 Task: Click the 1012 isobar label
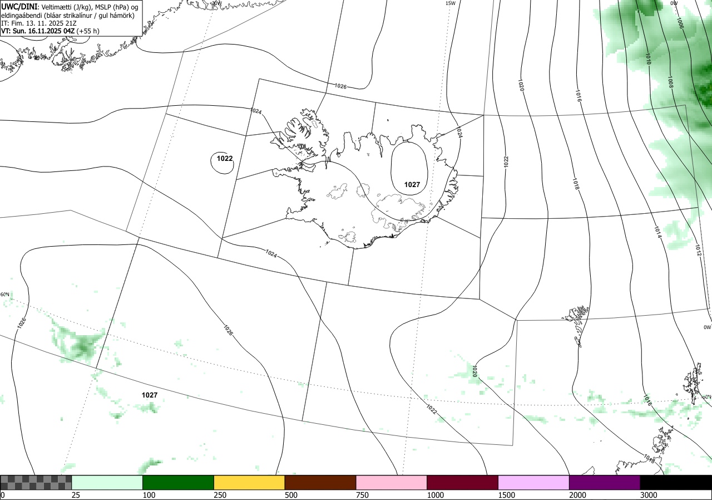(698, 251)
